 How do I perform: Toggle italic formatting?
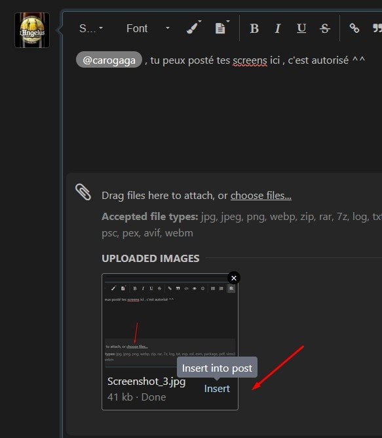click(x=278, y=28)
